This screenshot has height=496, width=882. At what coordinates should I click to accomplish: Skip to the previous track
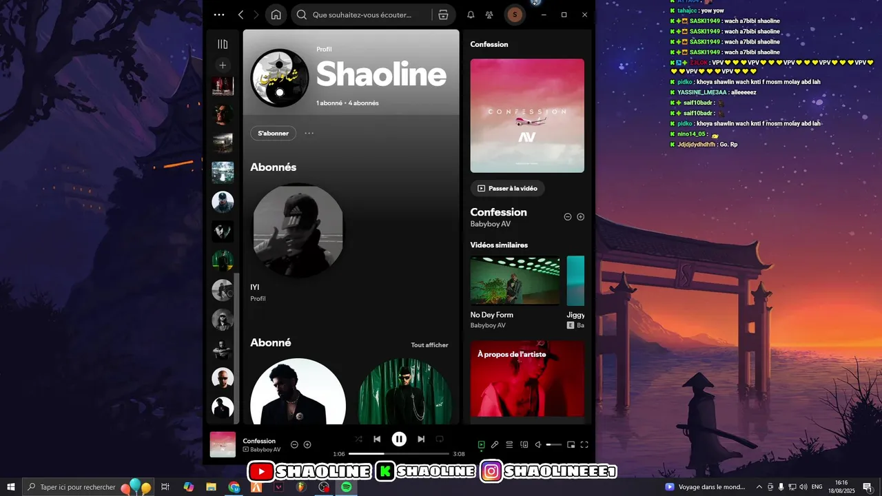click(x=377, y=439)
